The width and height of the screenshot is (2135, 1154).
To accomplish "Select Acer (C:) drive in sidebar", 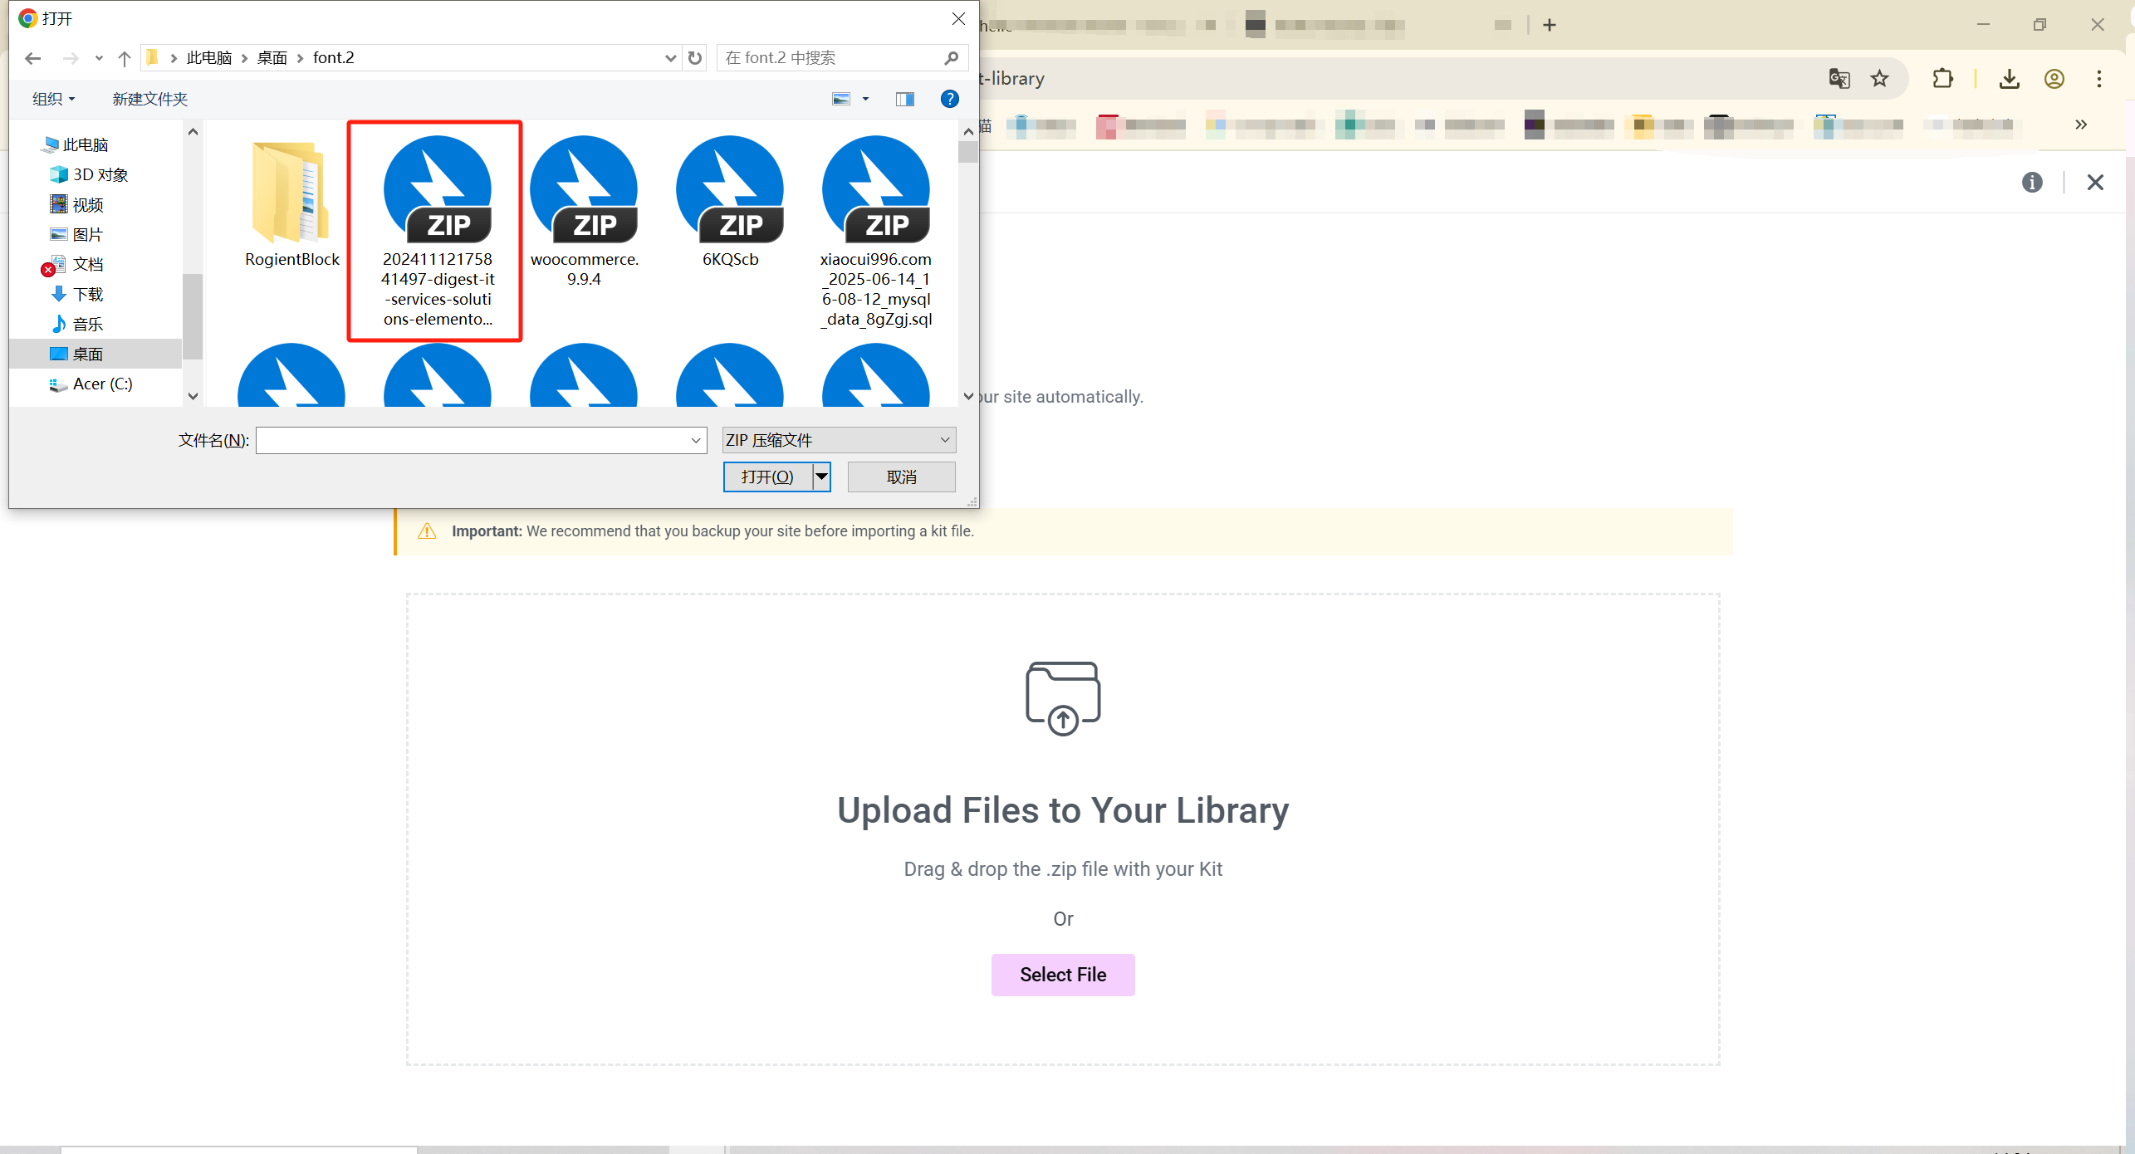I will coord(101,384).
